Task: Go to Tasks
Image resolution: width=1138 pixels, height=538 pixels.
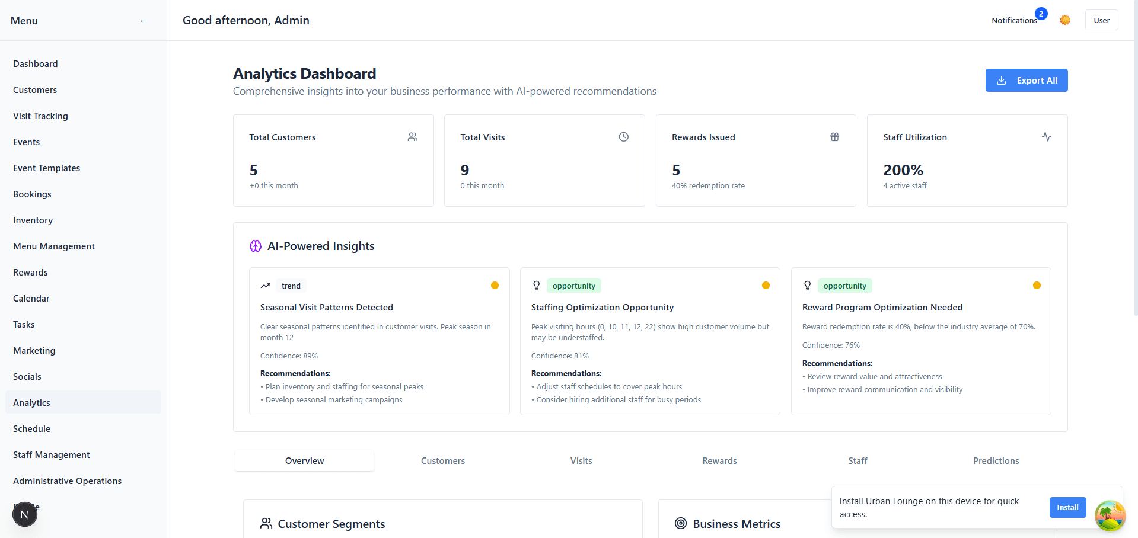Action: coord(83,325)
